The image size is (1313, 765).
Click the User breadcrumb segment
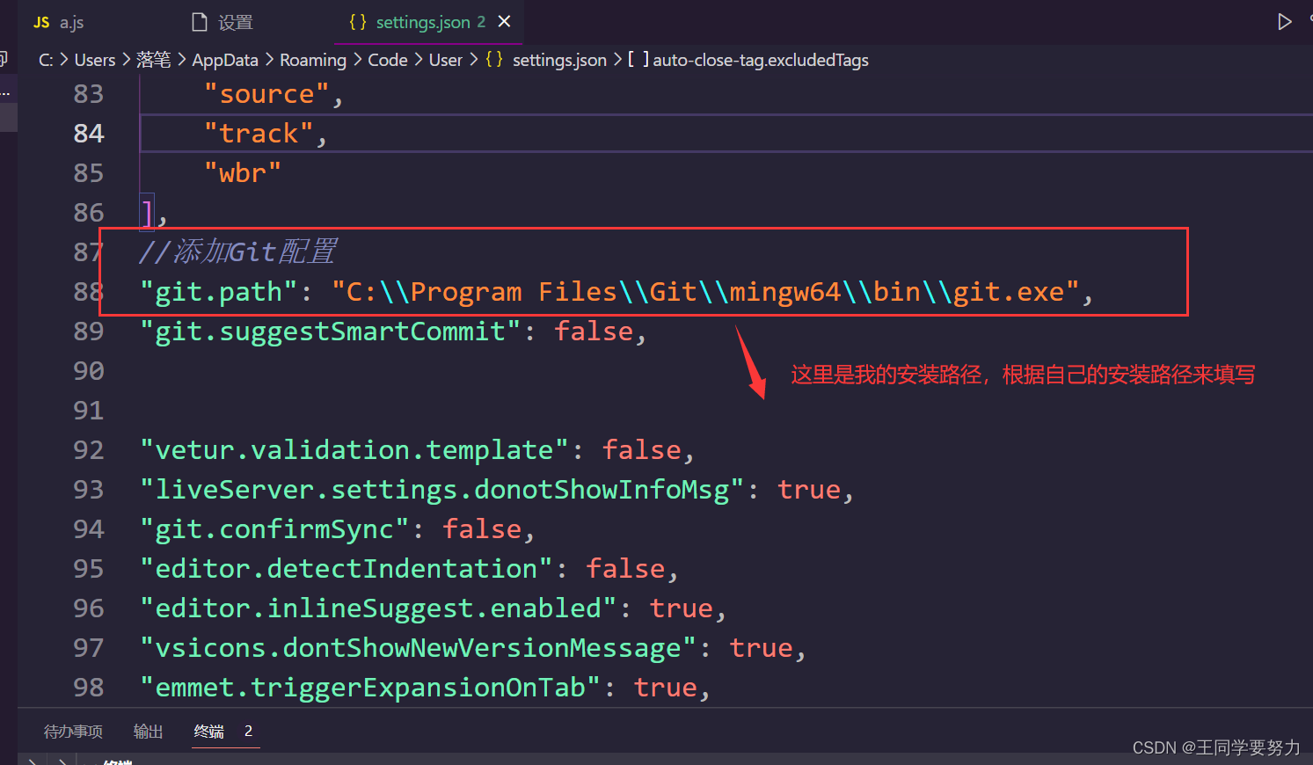445,60
